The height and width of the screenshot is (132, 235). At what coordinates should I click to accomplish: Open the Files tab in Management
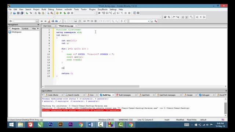[x=34, y=29]
